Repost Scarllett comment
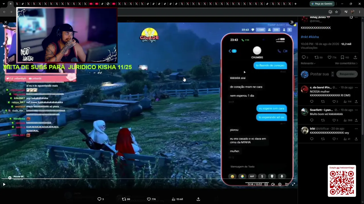 point(323,120)
